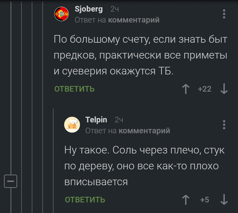Open three-dot menu on Sjoberg's comment
The image size is (238, 213).
(224, 14)
